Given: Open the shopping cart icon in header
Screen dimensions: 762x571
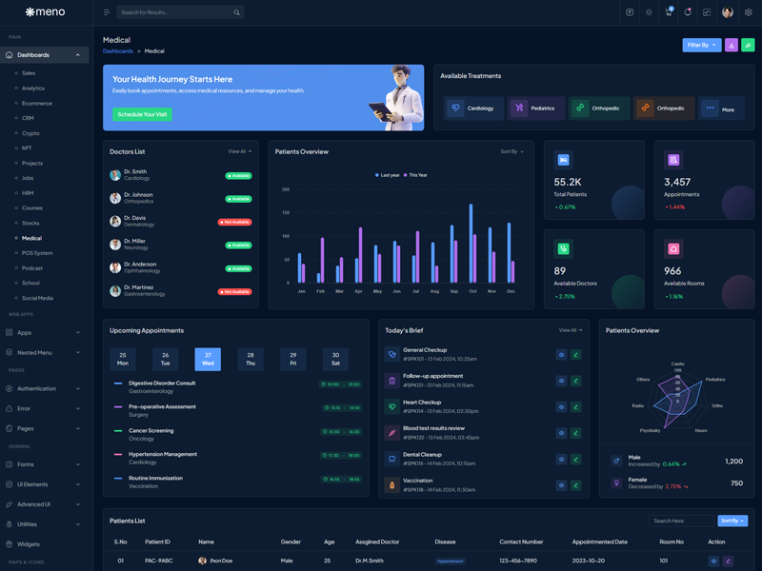Looking at the screenshot, I should coord(669,12).
